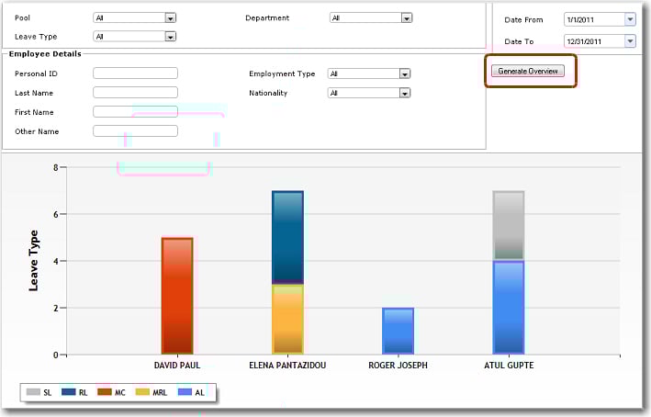Click the MRL yellow legend swatch
Screen dimensions: 651x417
coord(141,392)
